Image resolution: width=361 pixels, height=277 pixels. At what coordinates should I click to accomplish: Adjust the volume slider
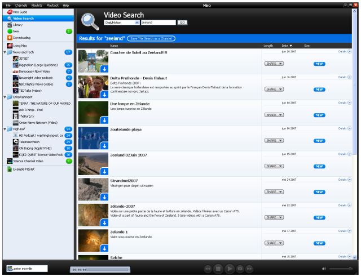point(341,269)
